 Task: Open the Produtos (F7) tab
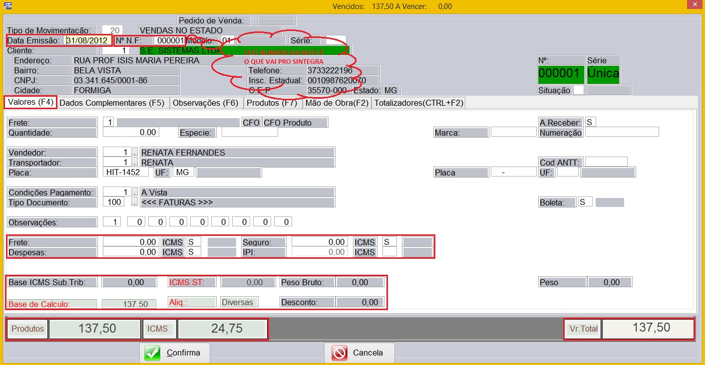tap(272, 103)
